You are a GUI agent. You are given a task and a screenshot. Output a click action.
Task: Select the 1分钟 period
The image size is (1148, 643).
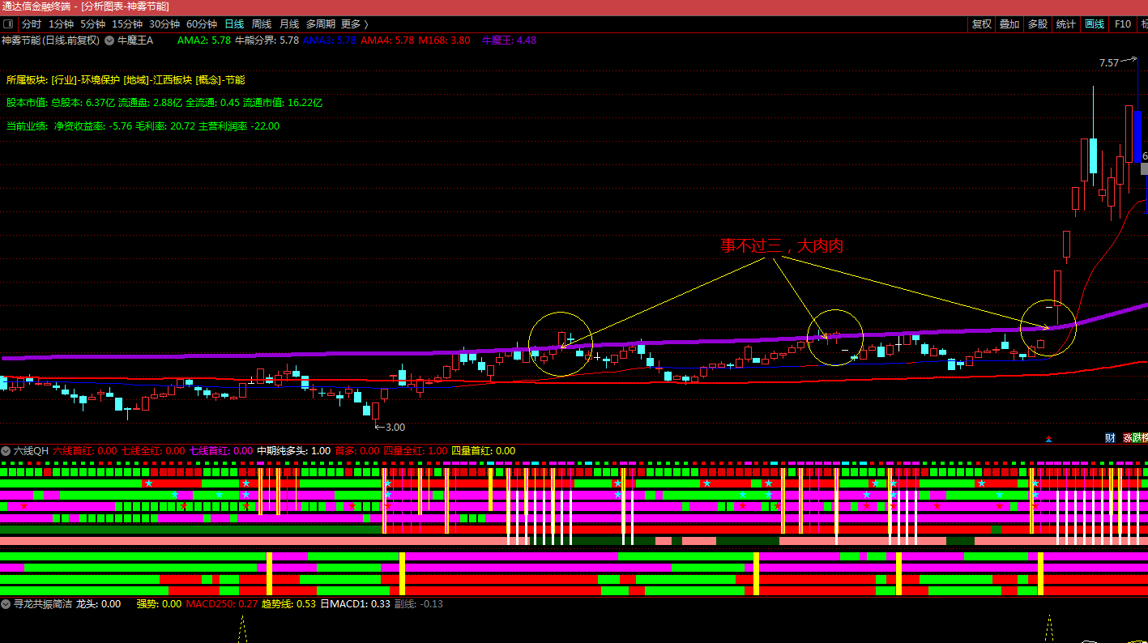tap(61, 24)
